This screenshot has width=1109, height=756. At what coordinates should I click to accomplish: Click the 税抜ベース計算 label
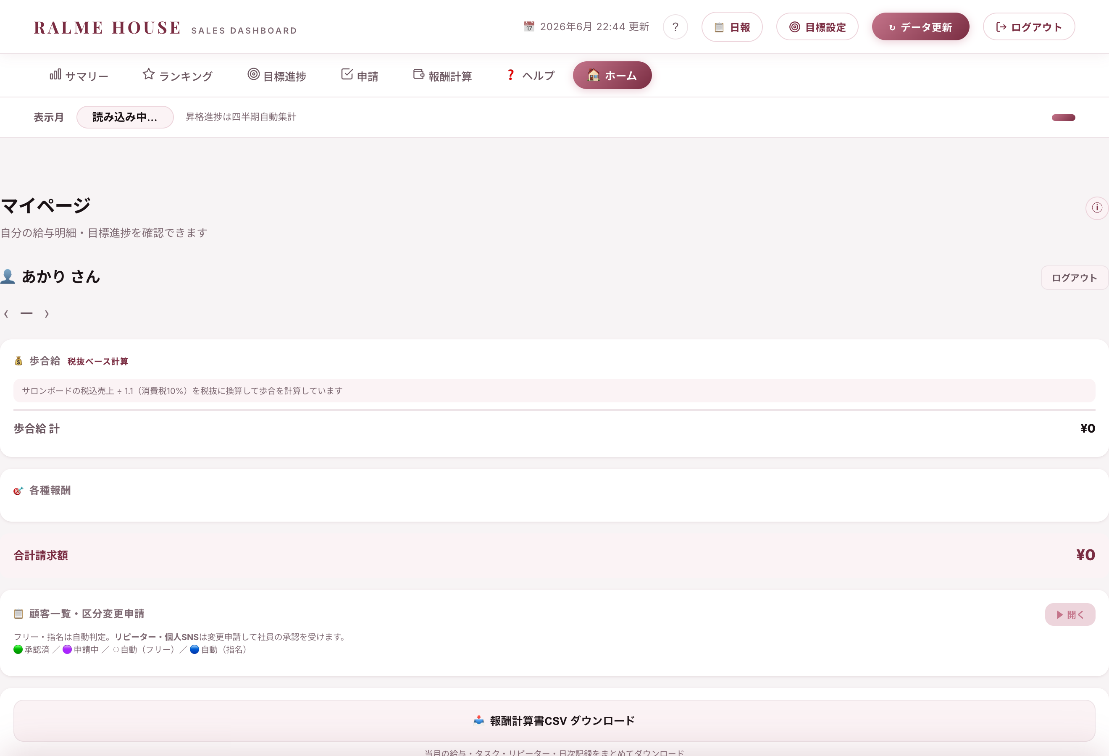tap(98, 362)
